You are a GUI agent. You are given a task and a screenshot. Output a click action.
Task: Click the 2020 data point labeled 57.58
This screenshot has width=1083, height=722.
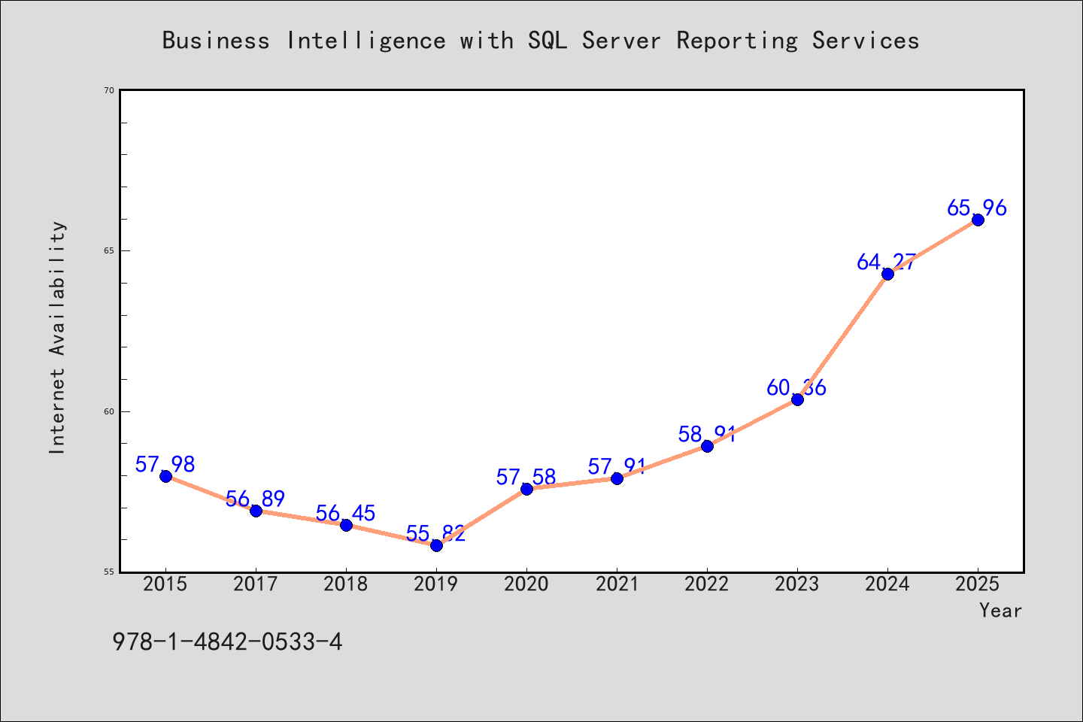coord(526,489)
